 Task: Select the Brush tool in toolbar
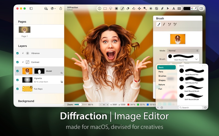click(122, 8)
